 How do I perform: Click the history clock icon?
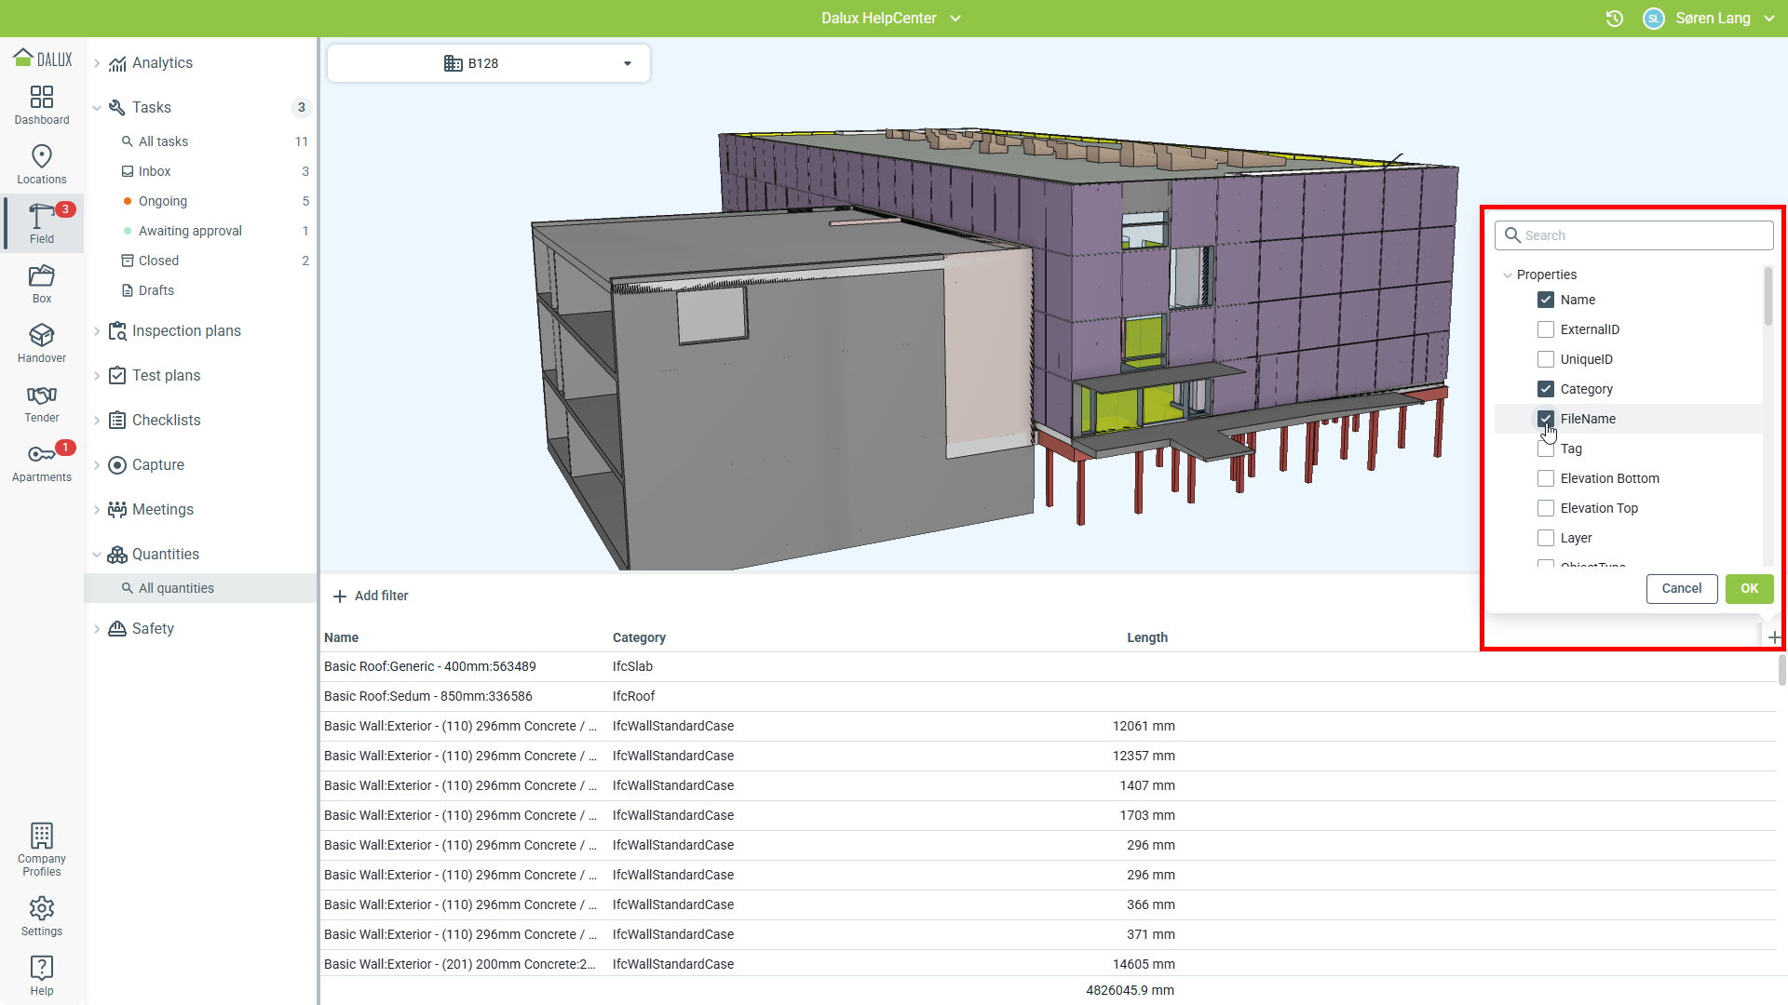point(1615,19)
